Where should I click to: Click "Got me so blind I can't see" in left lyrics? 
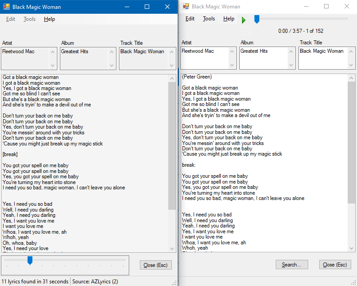click(32, 94)
